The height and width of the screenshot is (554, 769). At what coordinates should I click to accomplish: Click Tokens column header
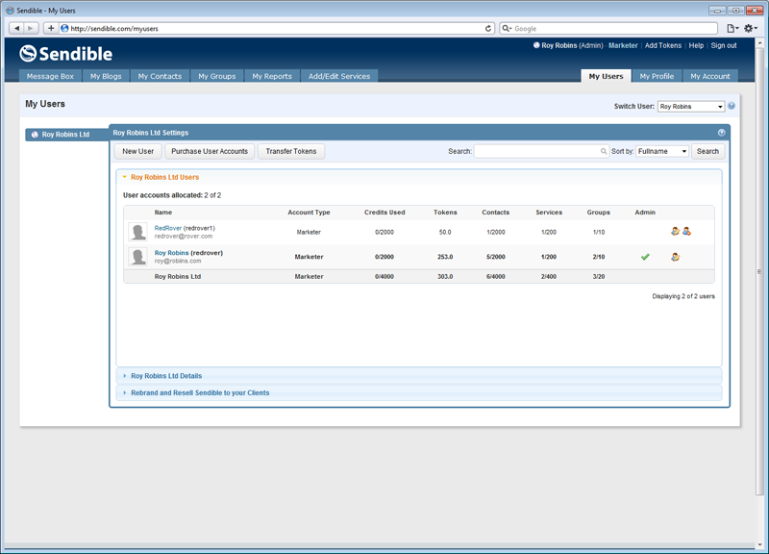pos(445,213)
